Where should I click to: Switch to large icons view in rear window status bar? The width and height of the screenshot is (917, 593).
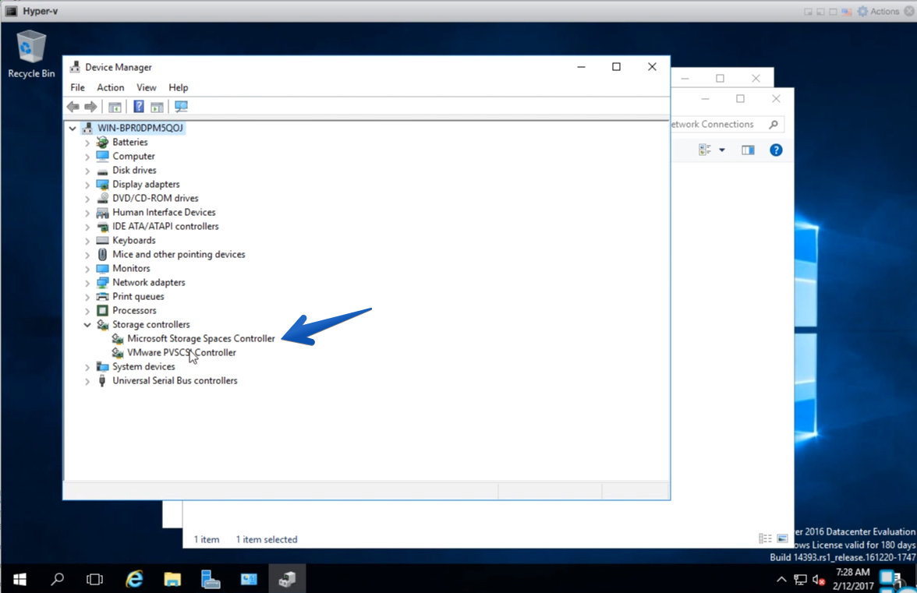(783, 538)
